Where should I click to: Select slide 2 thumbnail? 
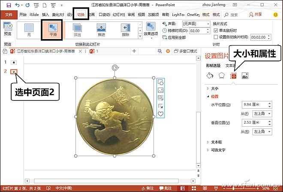pos(14,72)
